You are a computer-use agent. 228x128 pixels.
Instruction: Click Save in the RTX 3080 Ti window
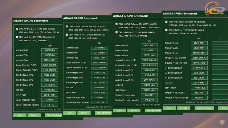(x=120, y=110)
